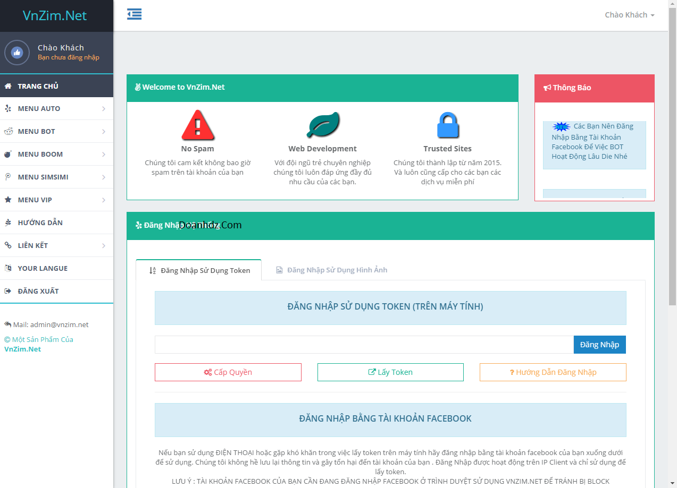The width and height of the screenshot is (677, 488).
Task: Click the icon beside Menu Auto
Action: click(8, 109)
